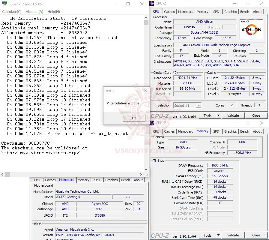Click scroll-down arrow in Super PI output

pyautogui.click(x=146, y=169)
